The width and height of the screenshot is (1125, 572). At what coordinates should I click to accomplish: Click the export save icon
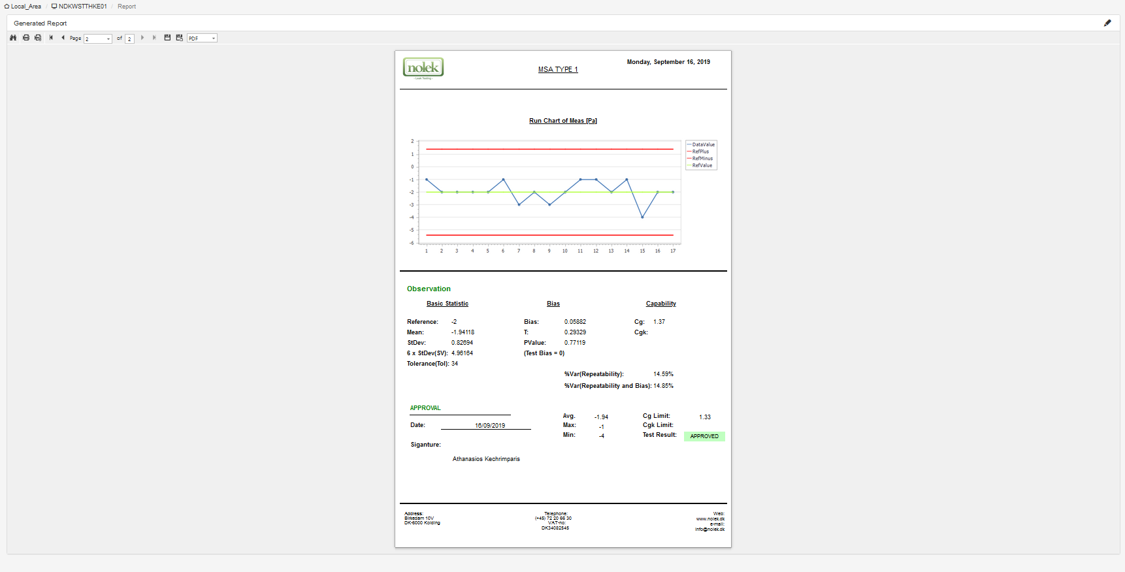click(x=167, y=38)
